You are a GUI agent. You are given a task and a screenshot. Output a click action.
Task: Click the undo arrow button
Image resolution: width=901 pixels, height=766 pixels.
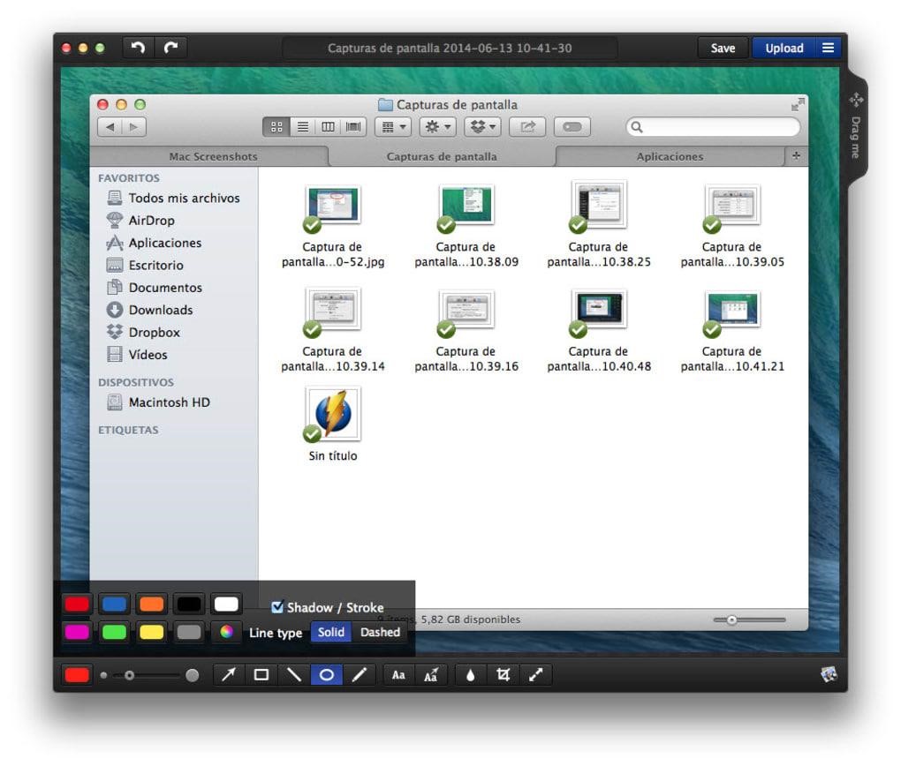[x=138, y=48]
